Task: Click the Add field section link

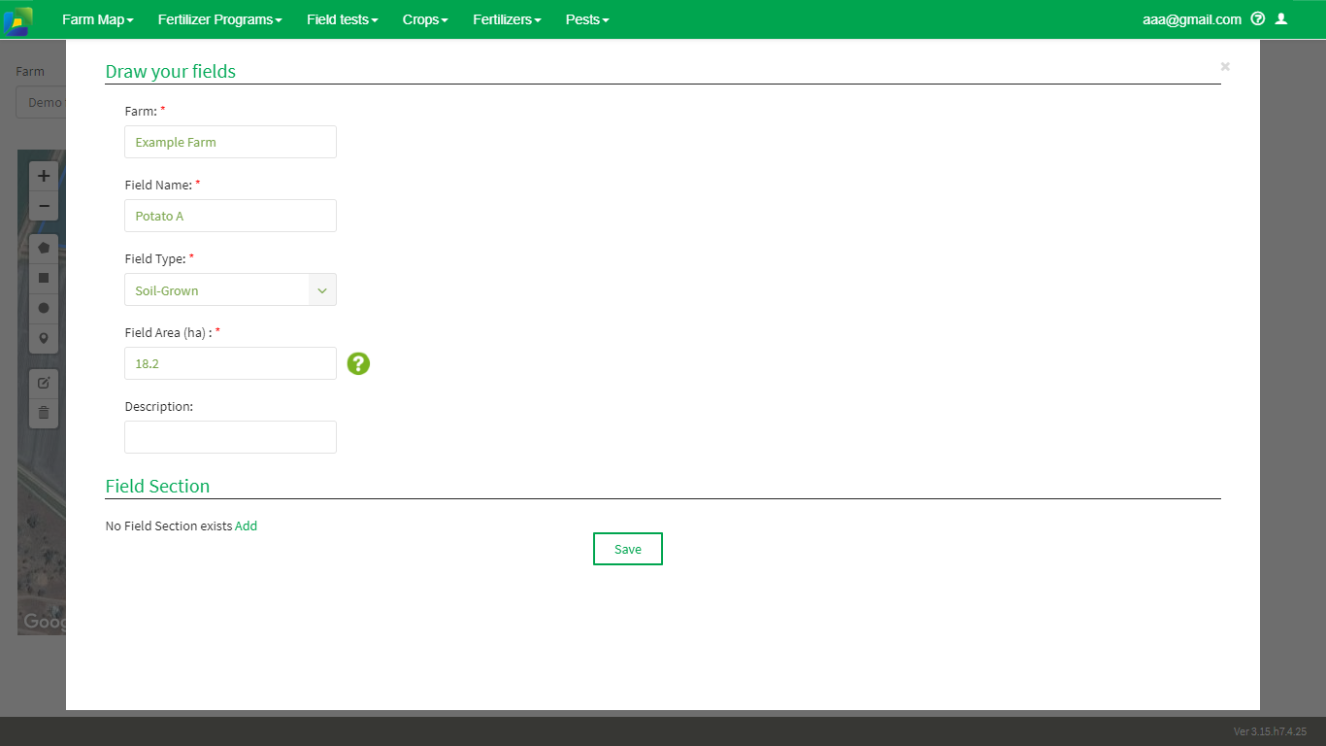Action: [x=247, y=526]
